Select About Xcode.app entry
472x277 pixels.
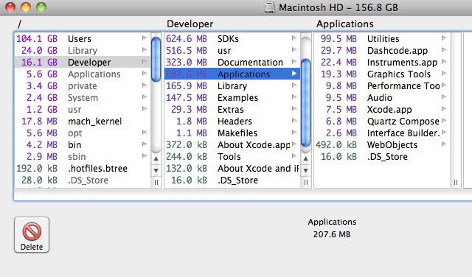click(x=232, y=144)
